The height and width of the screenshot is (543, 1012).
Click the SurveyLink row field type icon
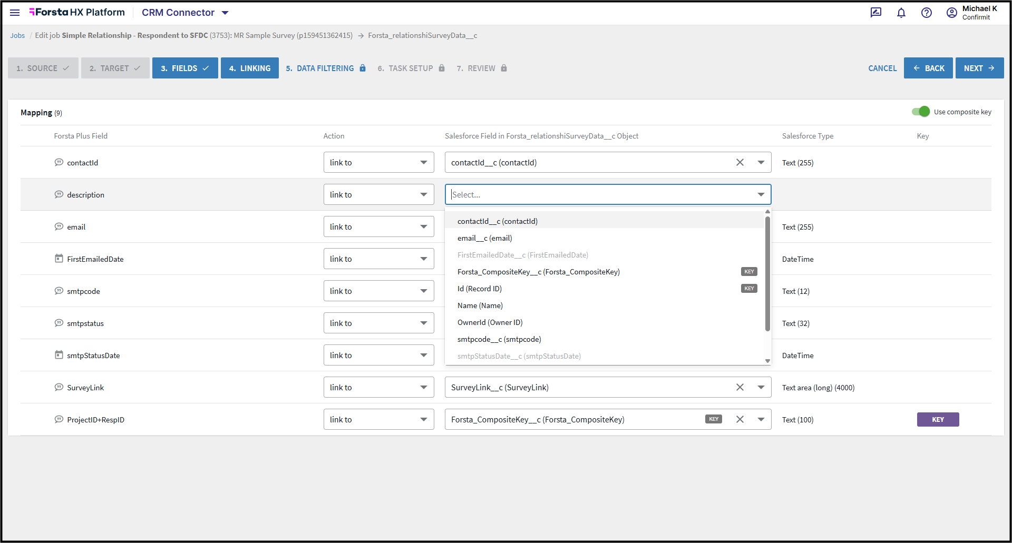[59, 387]
